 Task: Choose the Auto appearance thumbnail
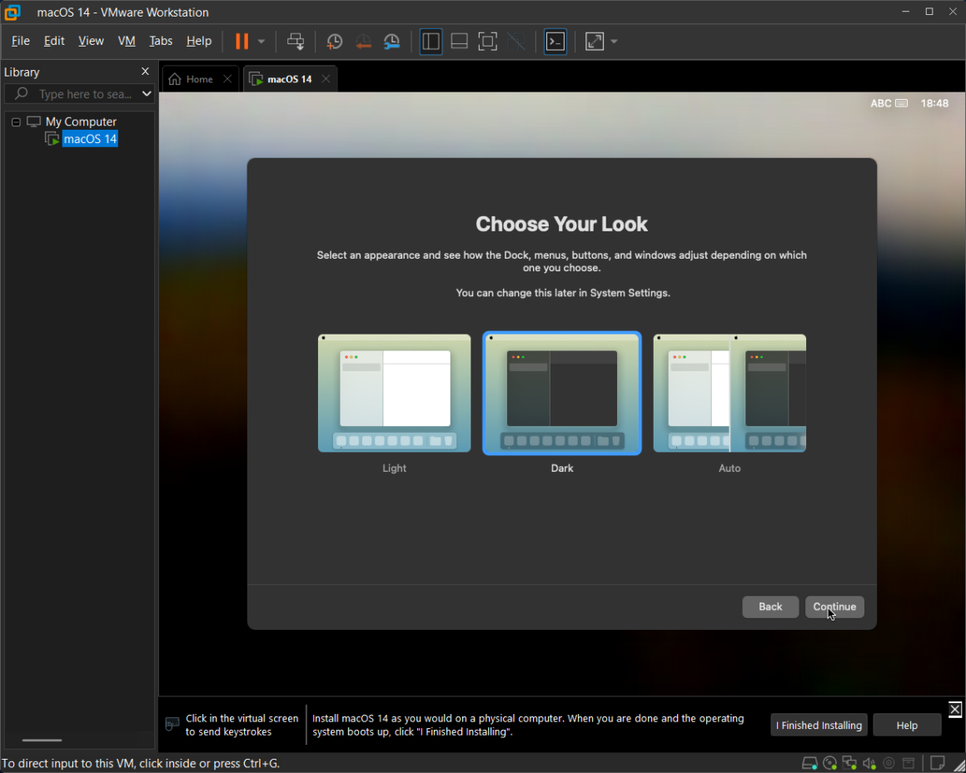(729, 394)
